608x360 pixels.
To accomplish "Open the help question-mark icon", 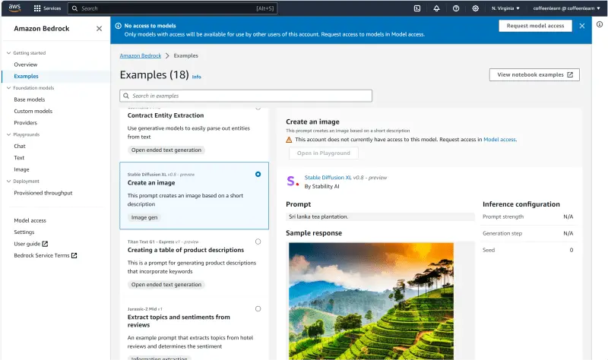I will pos(456,8).
